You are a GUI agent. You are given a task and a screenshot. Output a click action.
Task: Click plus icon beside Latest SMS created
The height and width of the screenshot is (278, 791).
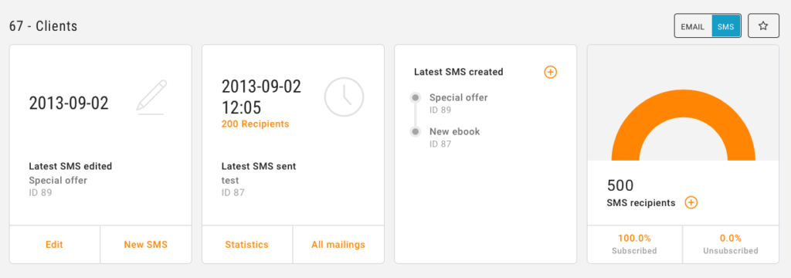point(550,72)
